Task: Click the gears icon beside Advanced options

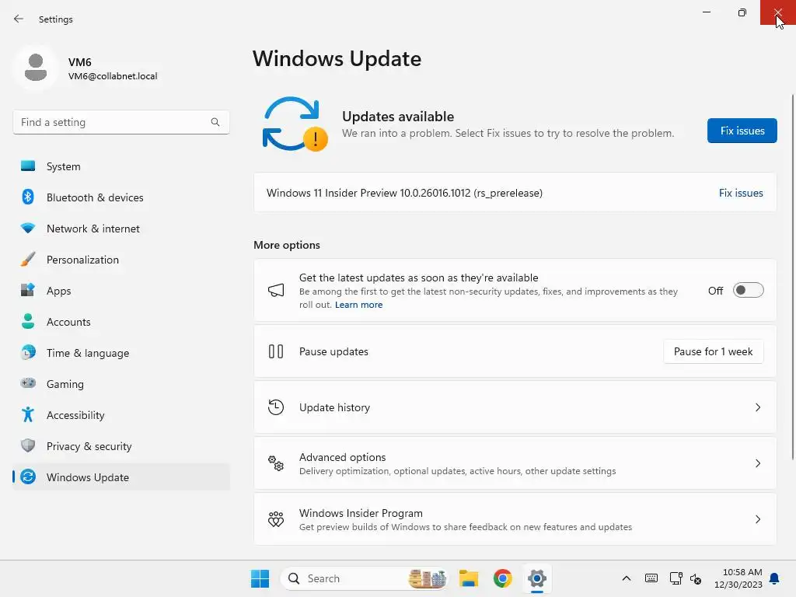Action: [276, 463]
